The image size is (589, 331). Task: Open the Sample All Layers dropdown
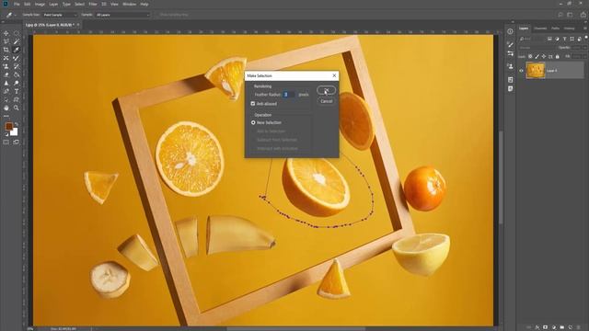[122, 15]
